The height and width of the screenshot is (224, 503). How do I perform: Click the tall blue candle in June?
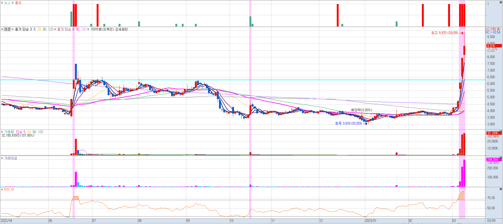click(x=76, y=72)
